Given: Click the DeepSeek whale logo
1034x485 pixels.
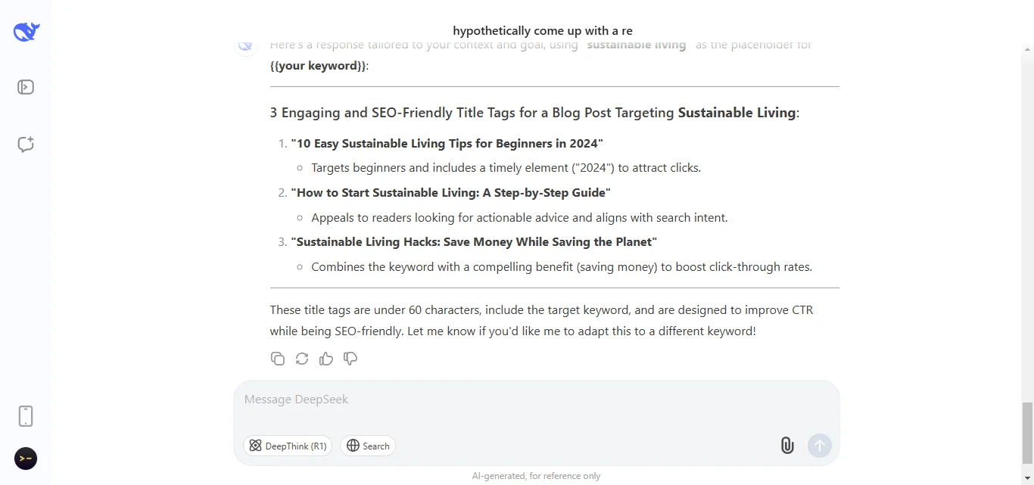Looking at the screenshot, I should click(x=26, y=32).
